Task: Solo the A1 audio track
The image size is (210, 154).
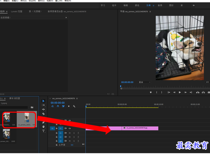Action: [74, 133]
